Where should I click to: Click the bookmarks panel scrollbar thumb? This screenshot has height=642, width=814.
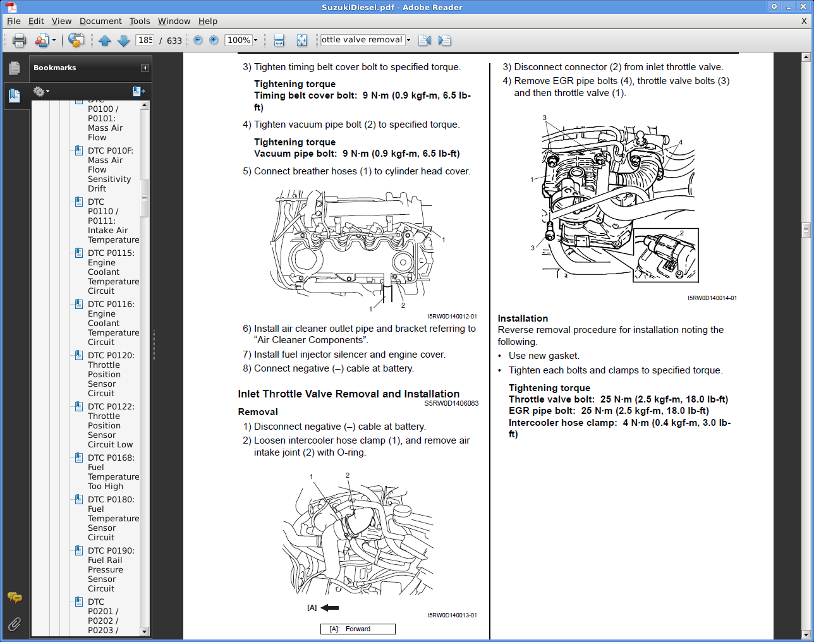tap(145, 197)
